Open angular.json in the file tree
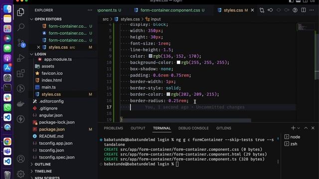The image size is (319, 179). click(51, 115)
